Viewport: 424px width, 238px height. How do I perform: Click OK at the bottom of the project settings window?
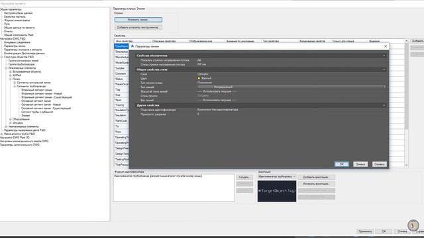click(384, 231)
